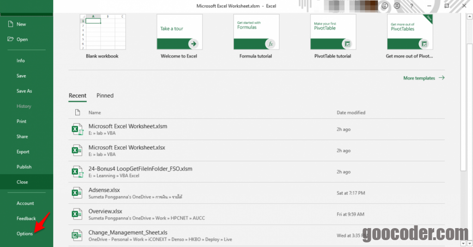Click the fx icon on Formulas template

pos(270,44)
